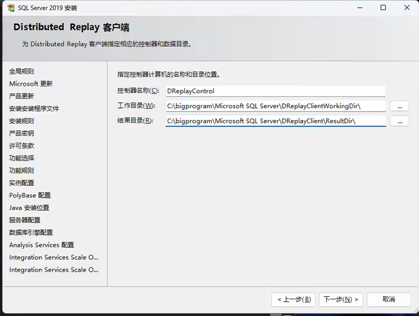The width and height of the screenshot is (419, 316).
Task: Browse for the working directory folder
Action: pyautogui.click(x=399, y=106)
